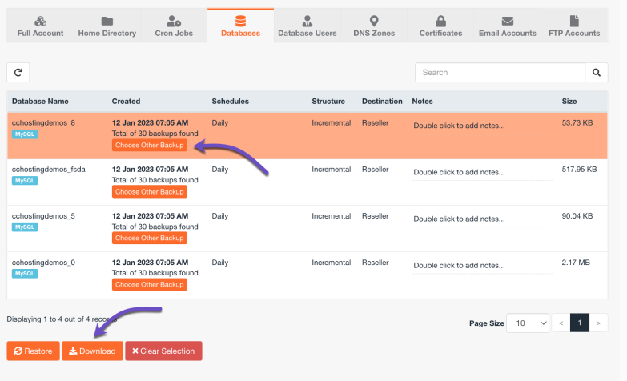Choose other backup for cchostingdemos_fsda

pos(150,192)
